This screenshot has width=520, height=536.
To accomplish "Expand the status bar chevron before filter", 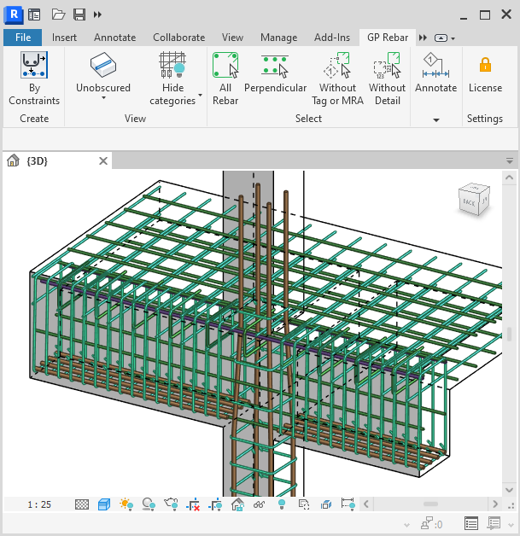I will coord(406,525).
